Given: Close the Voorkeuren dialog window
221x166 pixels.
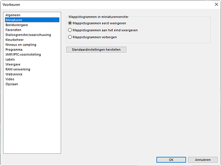Looking at the screenshot, I should click(x=216, y=4).
